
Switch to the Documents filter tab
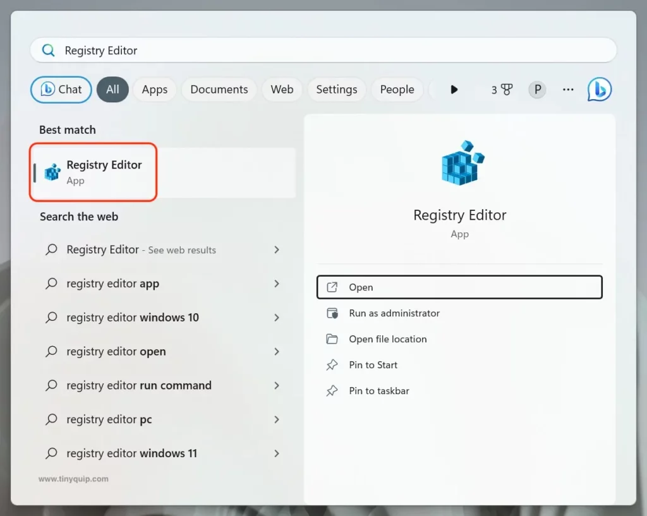pyautogui.click(x=219, y=90)
